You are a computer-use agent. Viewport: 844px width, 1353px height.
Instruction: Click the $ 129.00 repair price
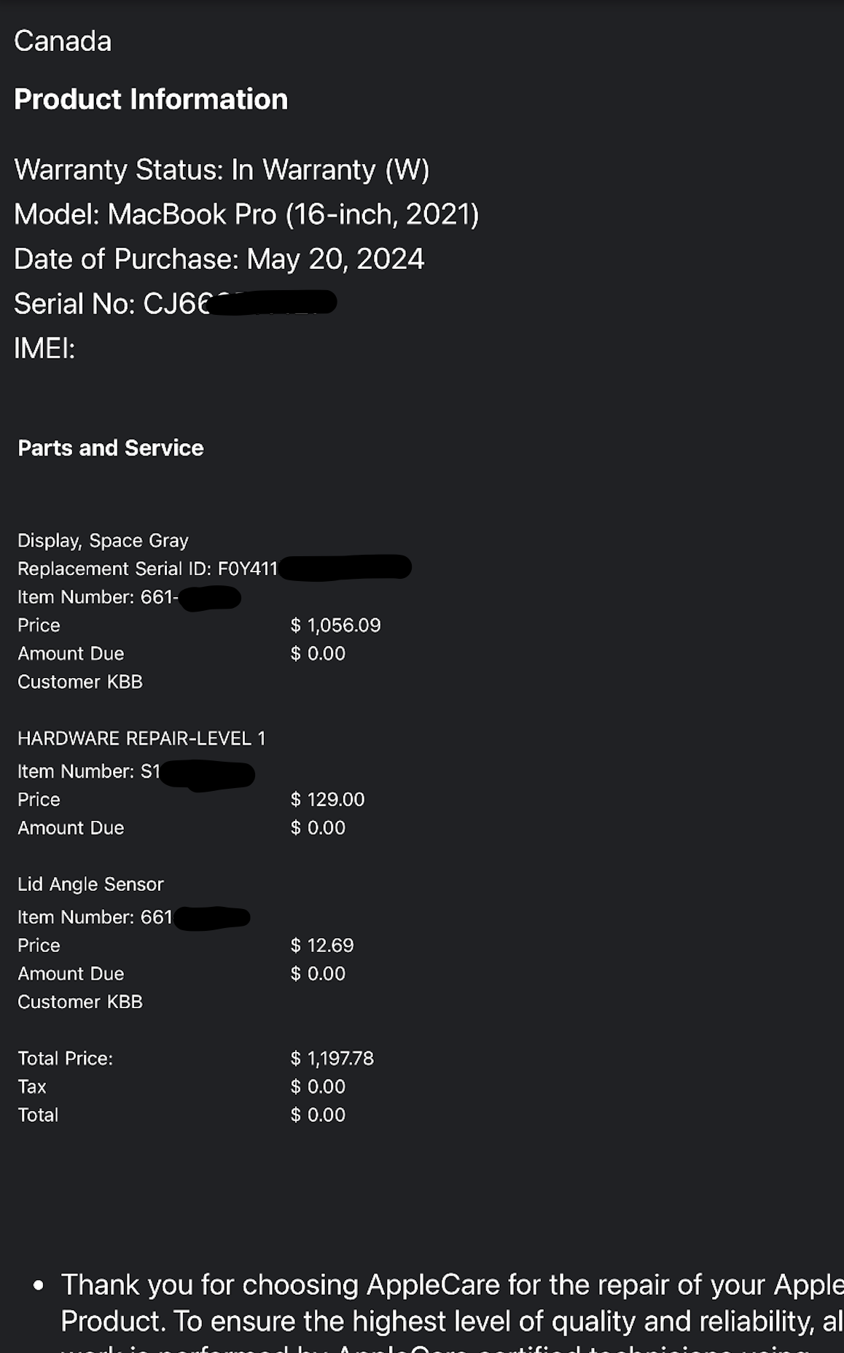[x=327, y=800]
